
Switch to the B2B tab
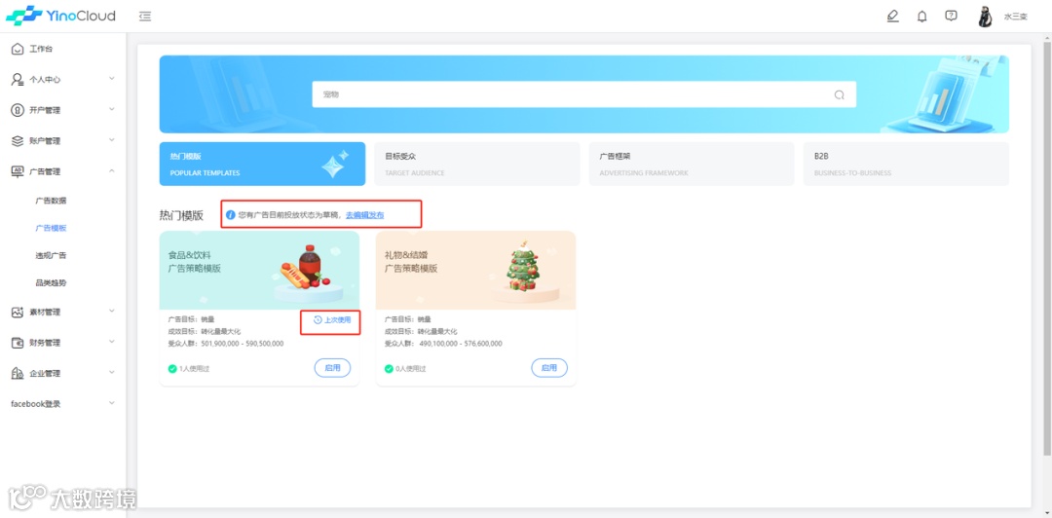907,164
